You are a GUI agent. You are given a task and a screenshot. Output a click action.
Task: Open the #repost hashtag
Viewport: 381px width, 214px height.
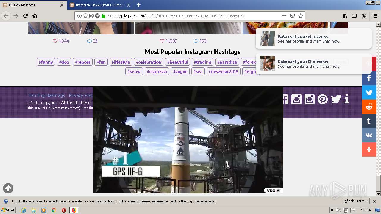83,62
